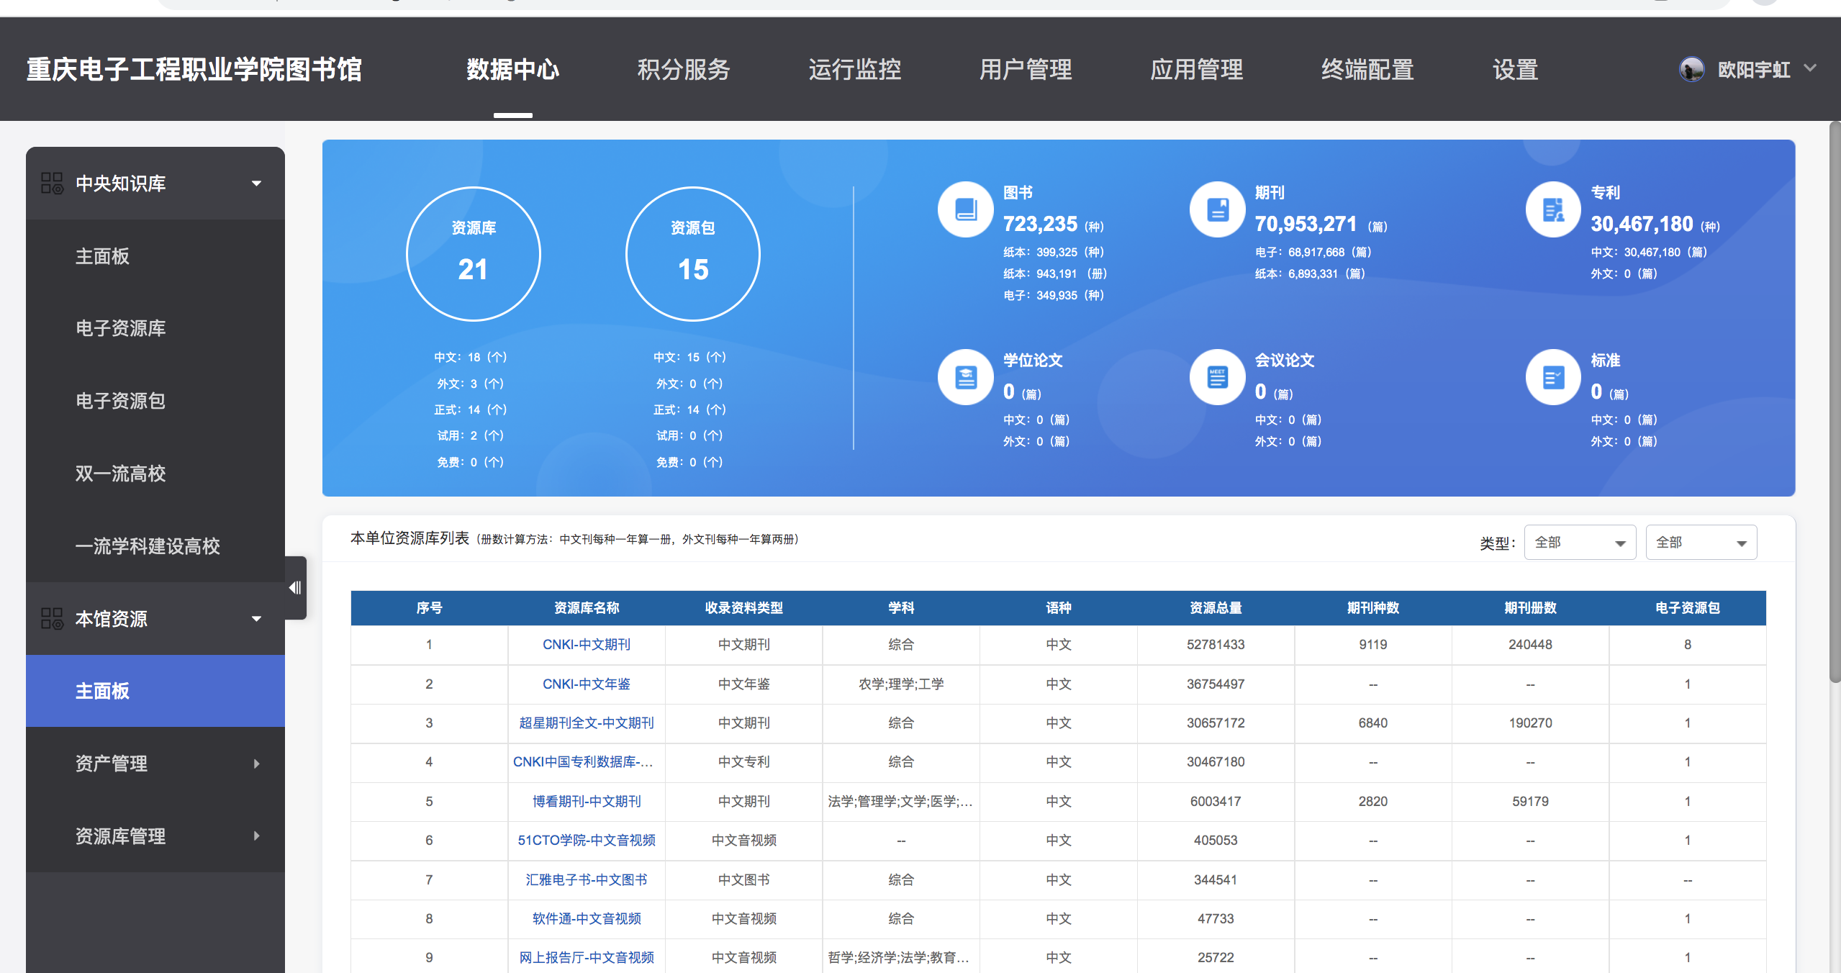Open the CNKI-中文期刊 database link
Screen dimensions: 1841x973
pos(586,645)
